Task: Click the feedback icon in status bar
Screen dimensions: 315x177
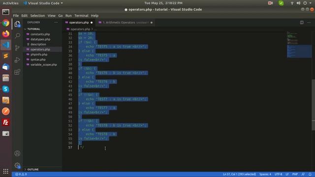Action: click(x=303, y=174)
